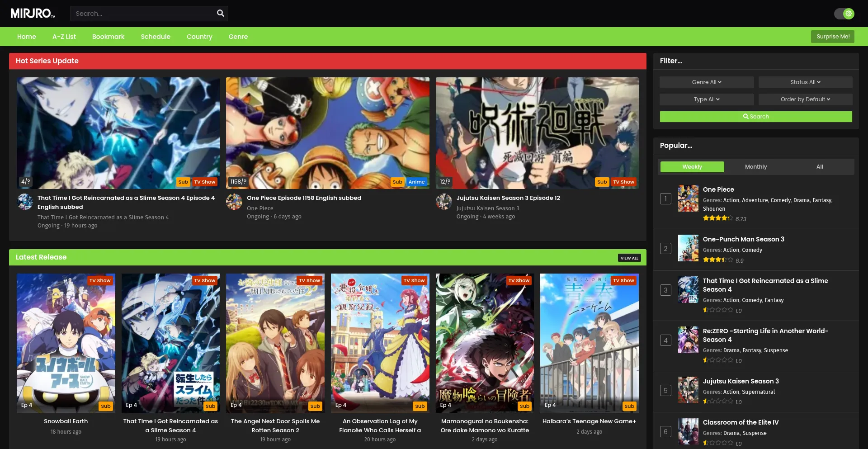Click Re:ZERO Season 4 popular thumbnail

(x=688, y=340)
